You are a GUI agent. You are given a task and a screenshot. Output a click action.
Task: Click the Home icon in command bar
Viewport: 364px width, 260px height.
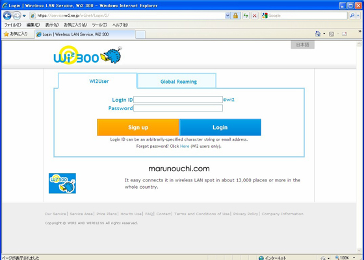318,34
